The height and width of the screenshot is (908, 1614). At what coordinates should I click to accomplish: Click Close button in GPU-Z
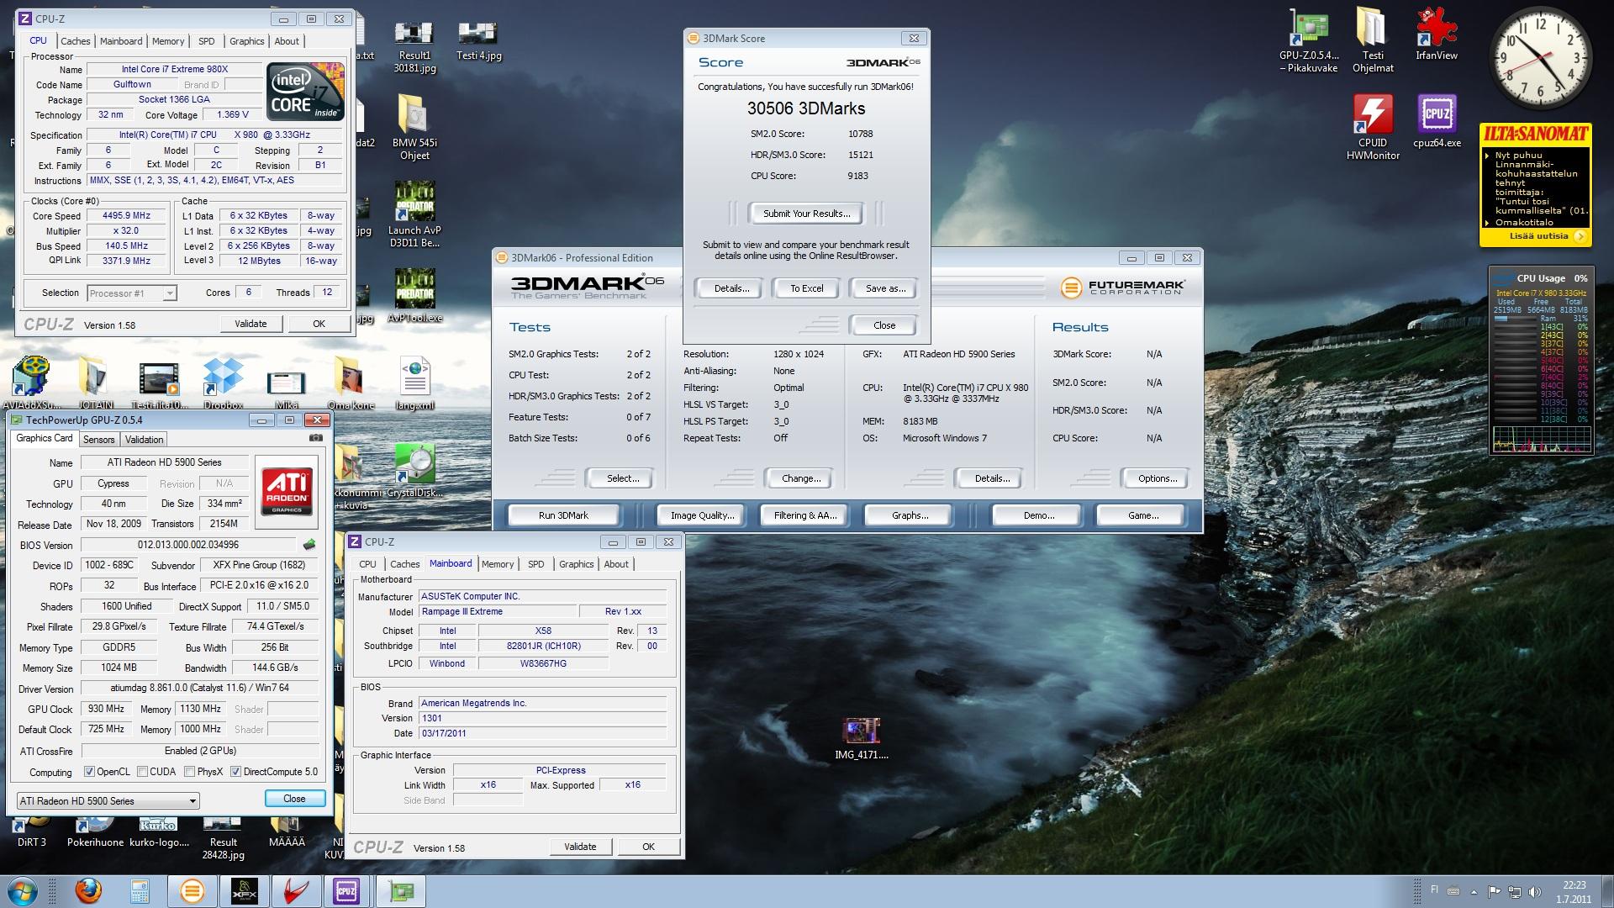click(x=294, y=799)
